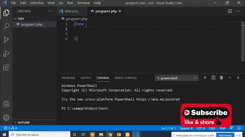The height and width of the screenshot is (137, 245).
Task: Open the Go menu
Action: tap(61, 3)
